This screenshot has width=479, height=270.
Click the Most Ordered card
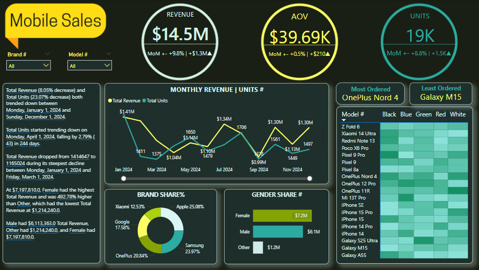(370, 94)
